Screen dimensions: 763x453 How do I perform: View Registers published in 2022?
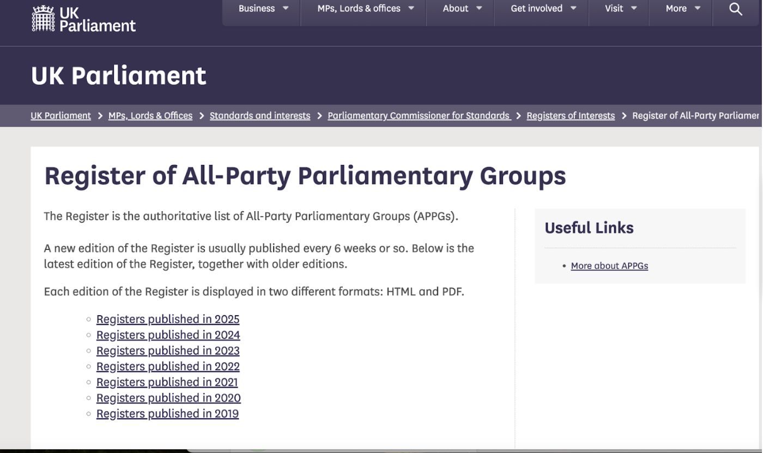click(168, 366)
